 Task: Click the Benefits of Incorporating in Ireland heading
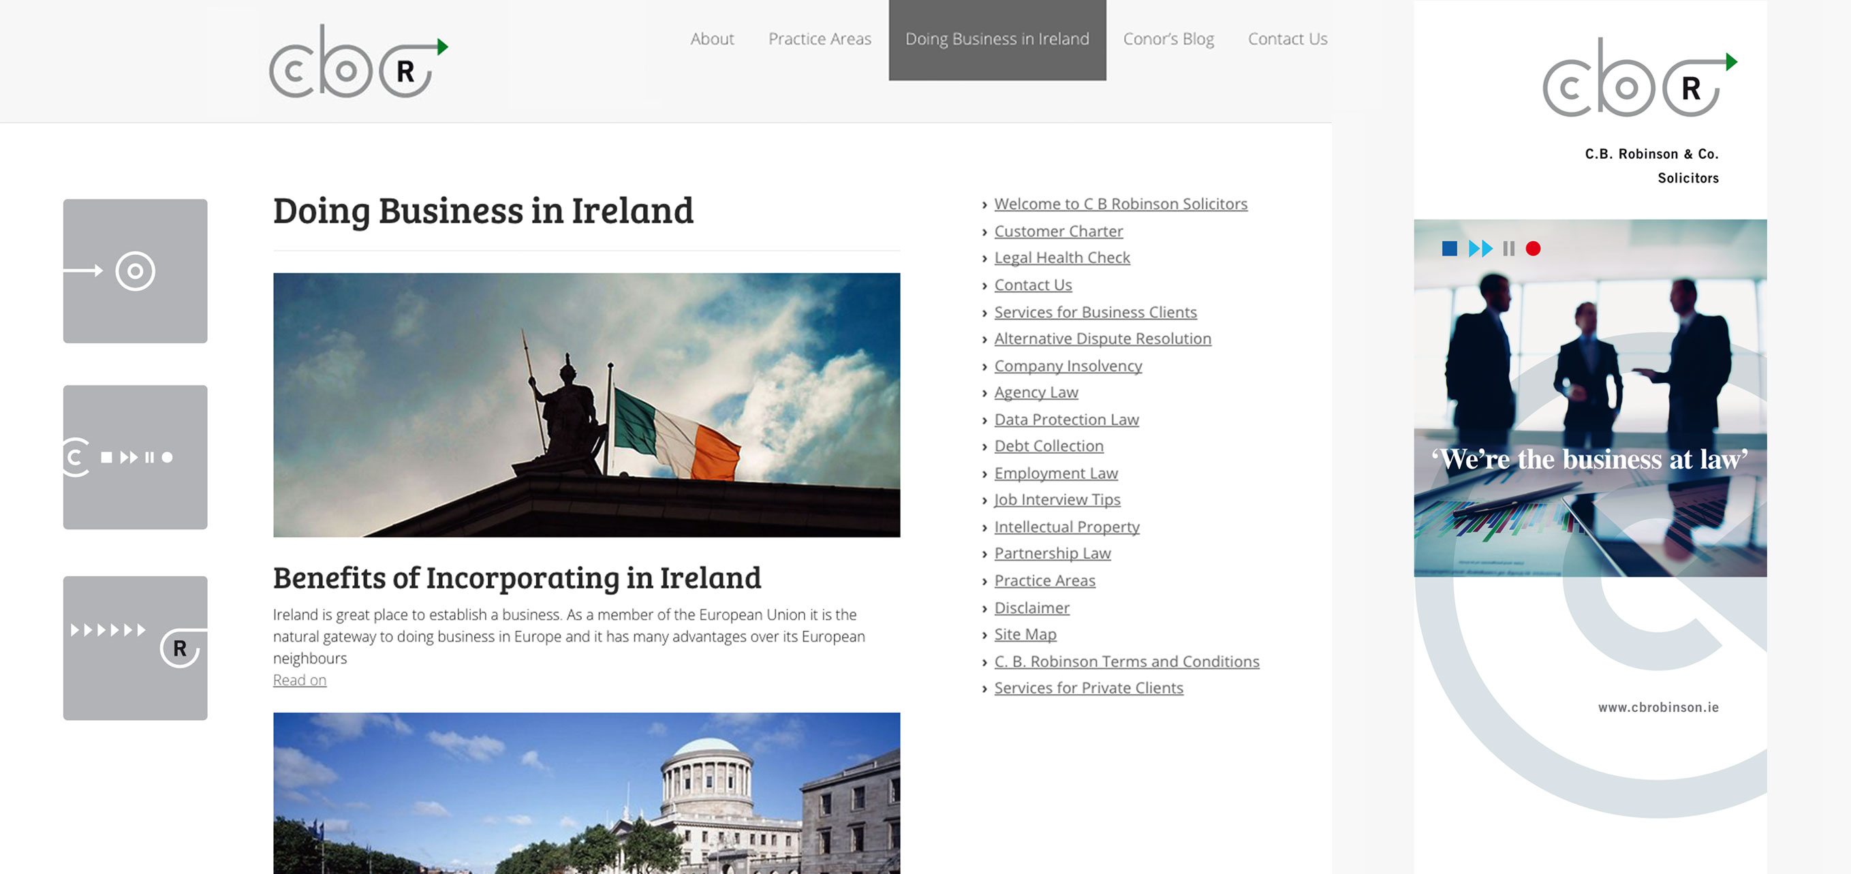click(516, 578)
